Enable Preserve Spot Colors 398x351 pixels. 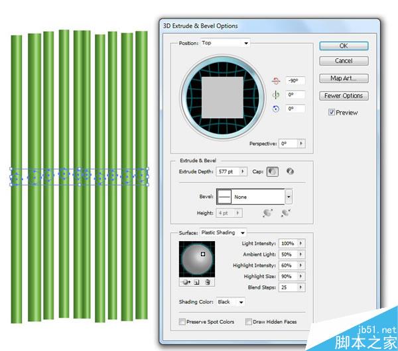[x=182, y=322]
